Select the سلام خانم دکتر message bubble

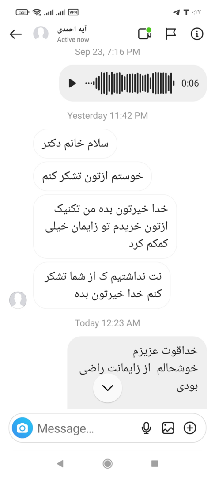point(75,144)
